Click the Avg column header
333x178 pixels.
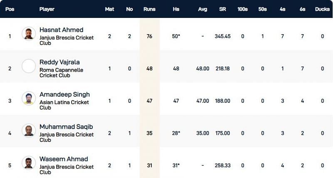pos(203,9)
